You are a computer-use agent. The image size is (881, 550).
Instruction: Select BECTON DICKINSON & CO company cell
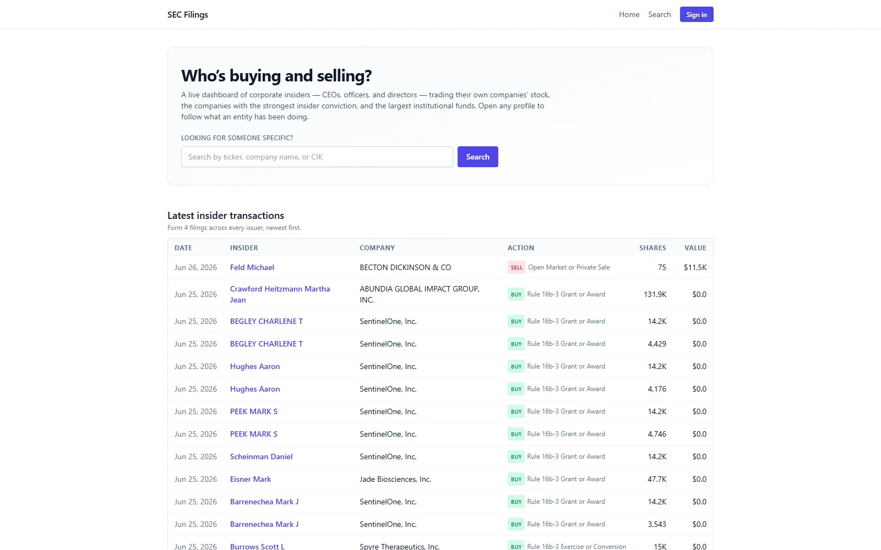[x=405, y=268]
